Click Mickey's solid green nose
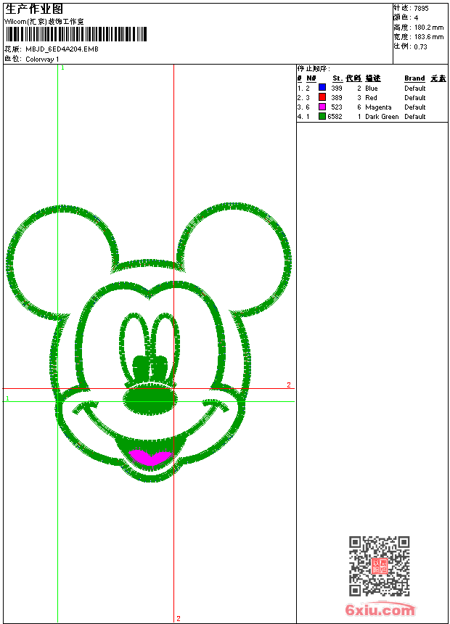Viewport: 450px width, 624px height. click(150, 399)
